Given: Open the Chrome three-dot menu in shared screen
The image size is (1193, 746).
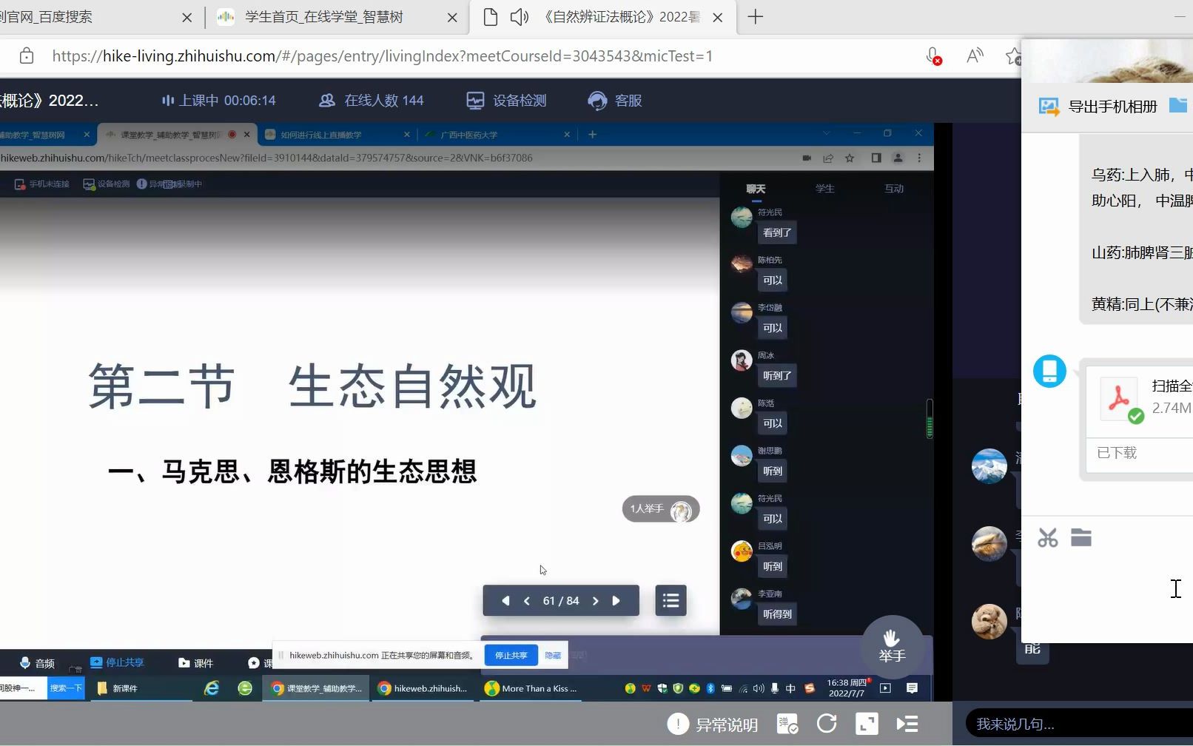Looking at the screenshot, I should tap(919, 158).
